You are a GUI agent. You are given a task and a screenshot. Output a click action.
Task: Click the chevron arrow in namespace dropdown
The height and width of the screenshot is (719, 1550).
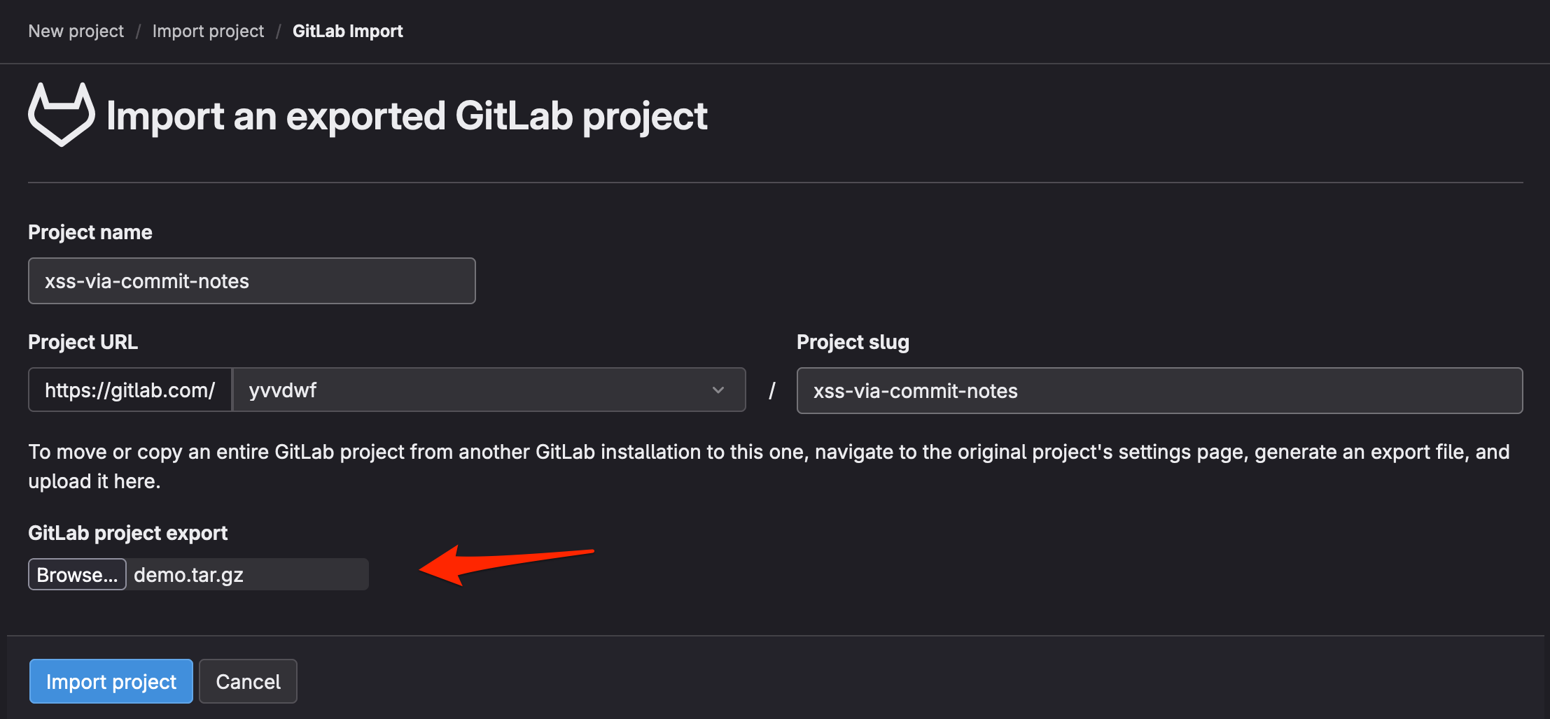click(718, 390)
